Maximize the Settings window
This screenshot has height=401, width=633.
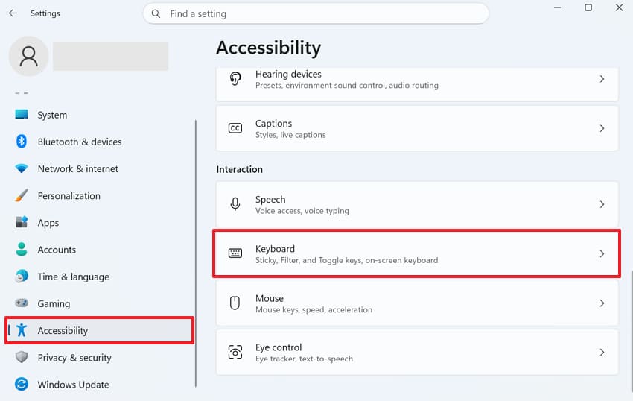coord(588,7)
